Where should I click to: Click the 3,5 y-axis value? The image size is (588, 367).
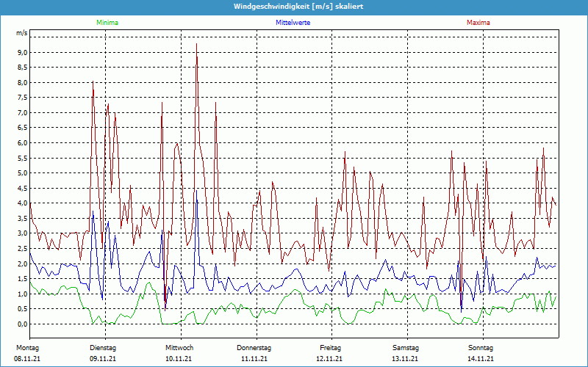(x=23, y=218)
